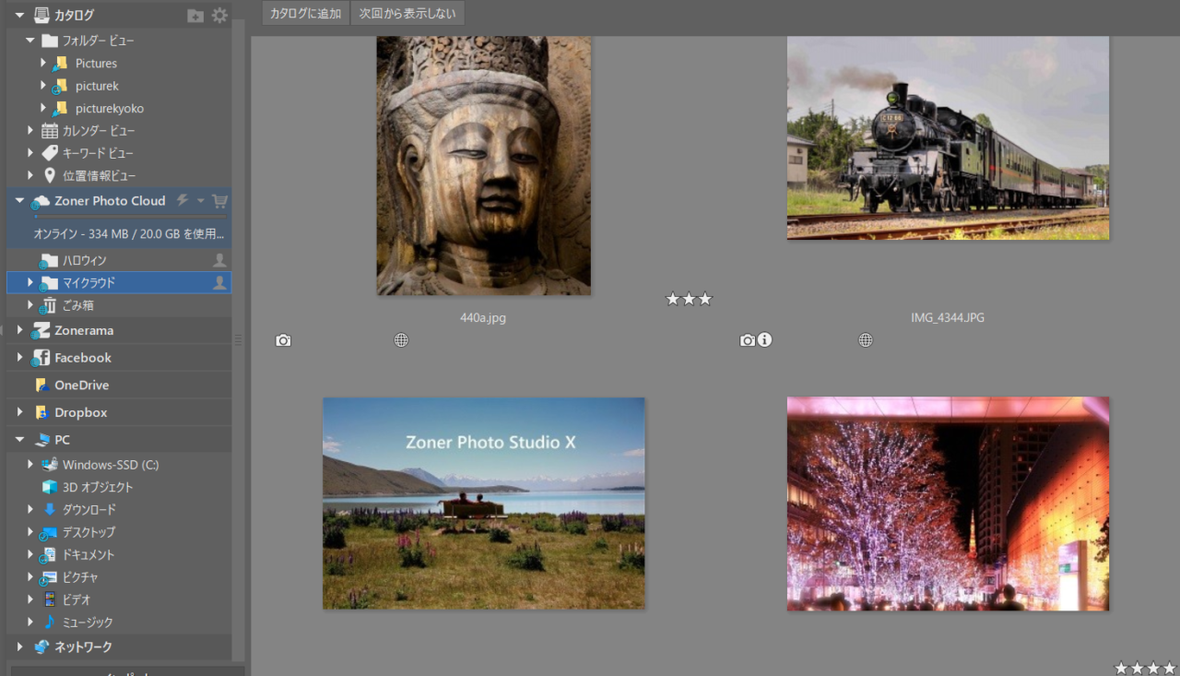Click the info icon under IMG_4344.JPG

point(764,340)
